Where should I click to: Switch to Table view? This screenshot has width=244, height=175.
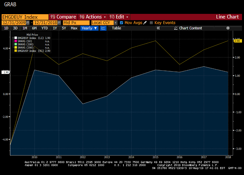click(x=116, y=28)
